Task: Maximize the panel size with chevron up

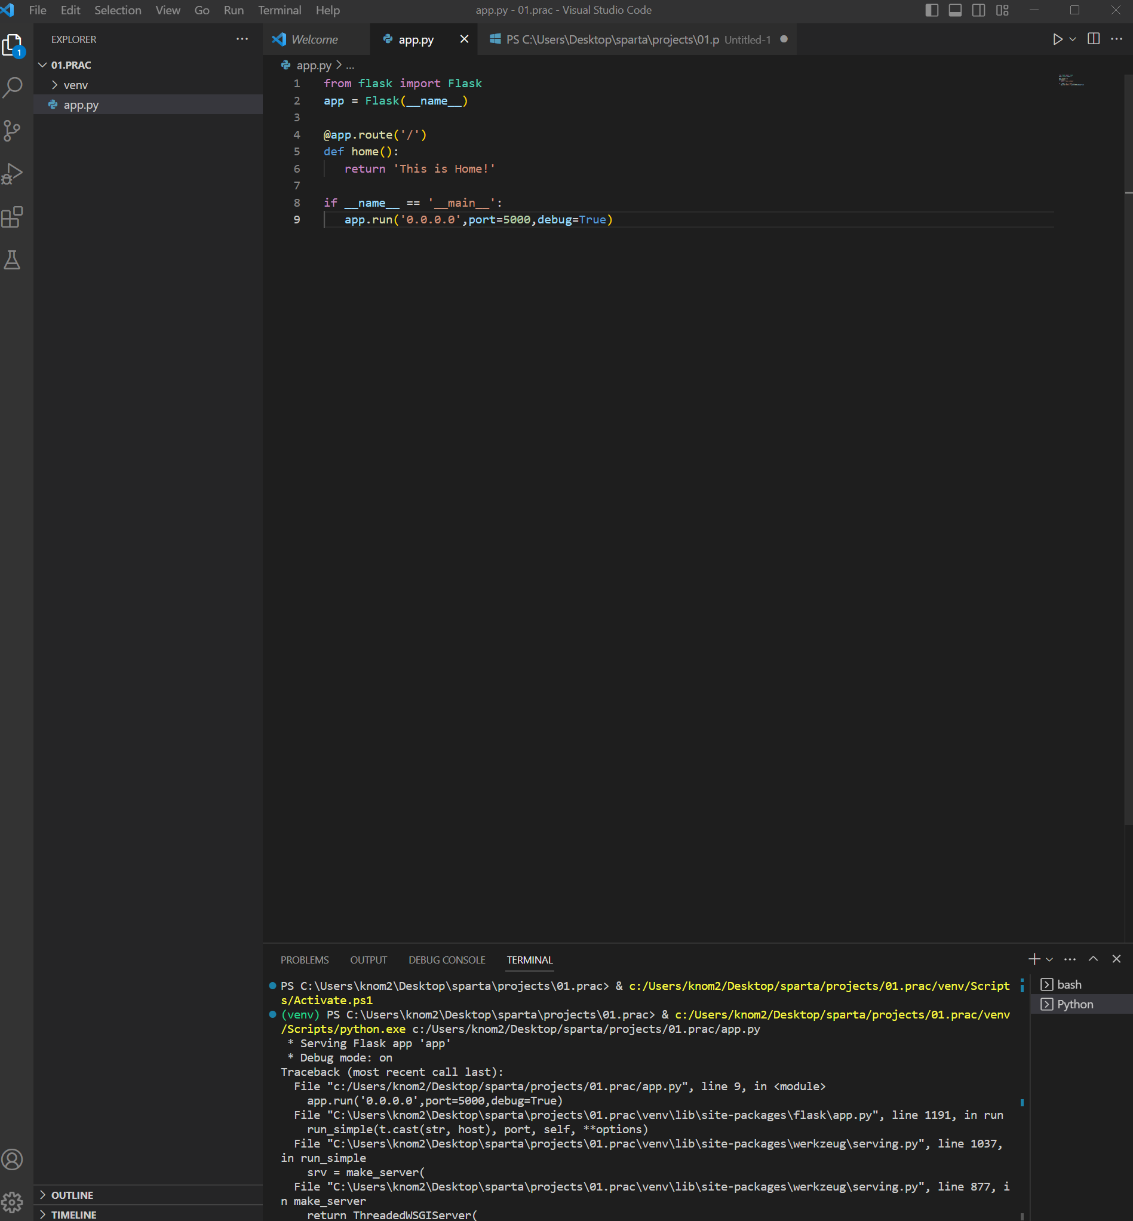Action: click(x=1093, y=959)
